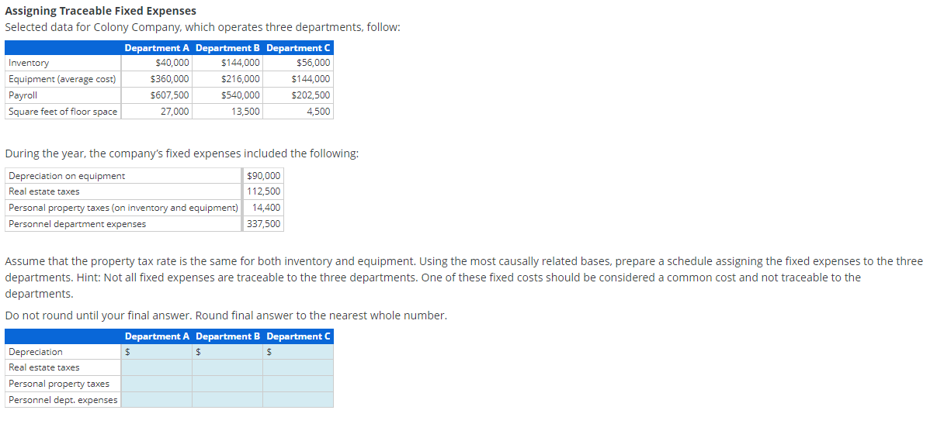This screenshot has height=424, width=937.
Task: Click Personnel dept. expenses input for Department C
Action: 298,399
